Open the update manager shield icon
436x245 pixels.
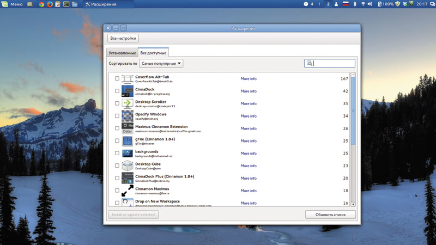click(x=398, y=4)
